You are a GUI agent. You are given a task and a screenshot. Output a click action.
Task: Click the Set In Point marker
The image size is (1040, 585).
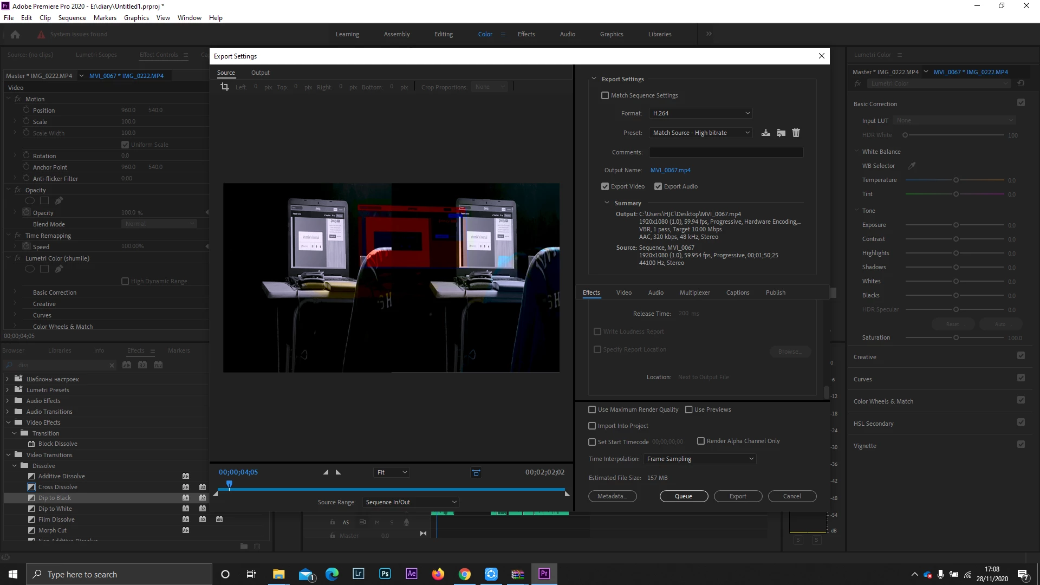[x=326, y=472]
